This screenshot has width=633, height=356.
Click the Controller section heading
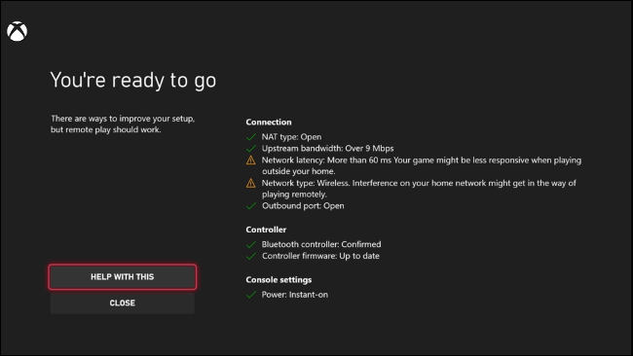pos(266,230)
